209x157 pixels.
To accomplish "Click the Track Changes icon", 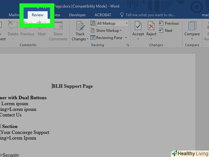I will pyautogui.click(x=80, y=26).
